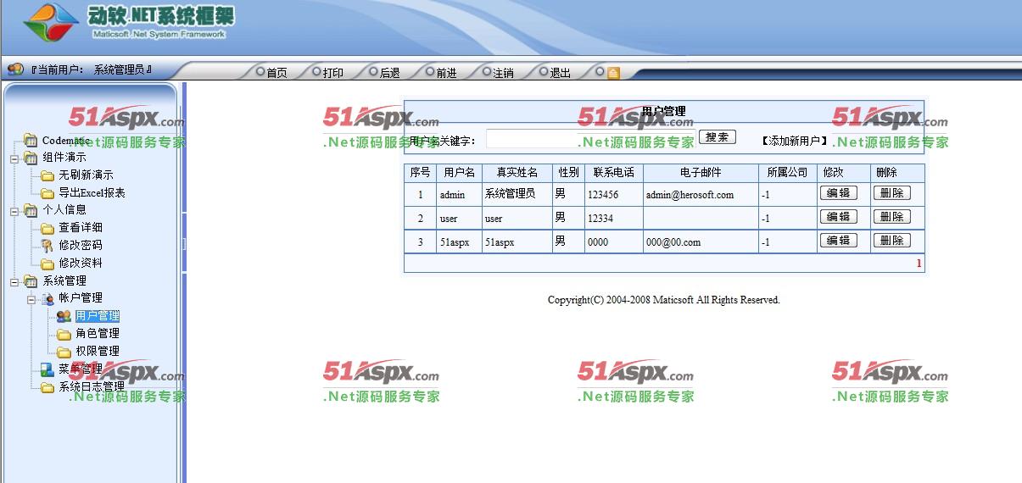Viewport: 1022px width, 483px height.
Task: Click the 搜索 search button
Action: click(x=718, y=137)
